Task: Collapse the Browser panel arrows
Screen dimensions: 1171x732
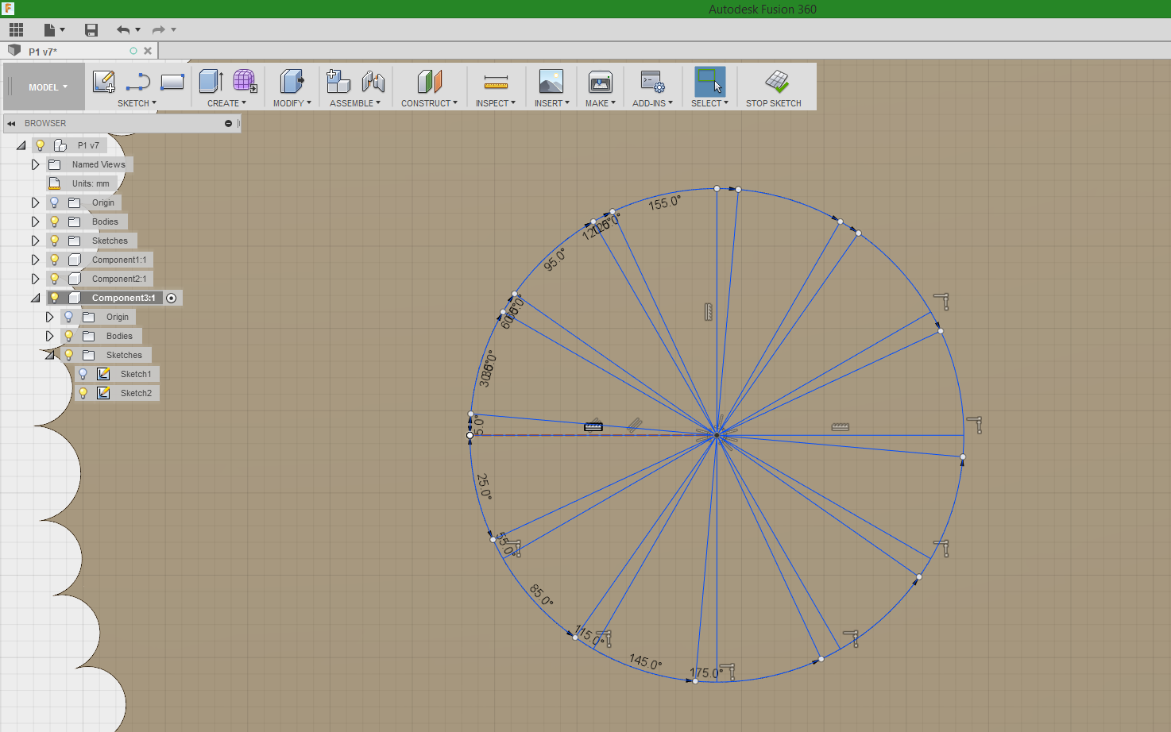Action: click(11, 123)
